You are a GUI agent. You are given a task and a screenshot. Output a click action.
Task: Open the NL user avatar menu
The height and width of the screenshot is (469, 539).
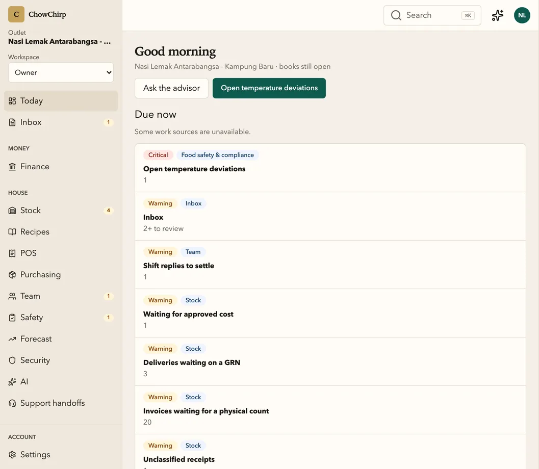tap(522, 15)
